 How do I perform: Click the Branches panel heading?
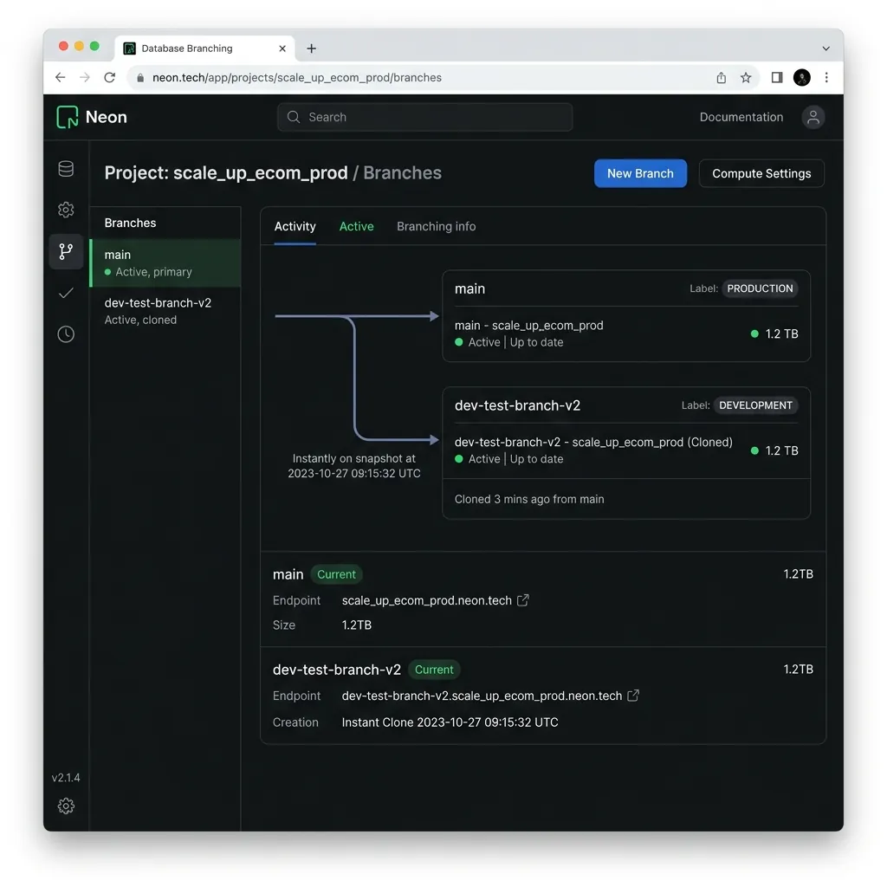130,223
